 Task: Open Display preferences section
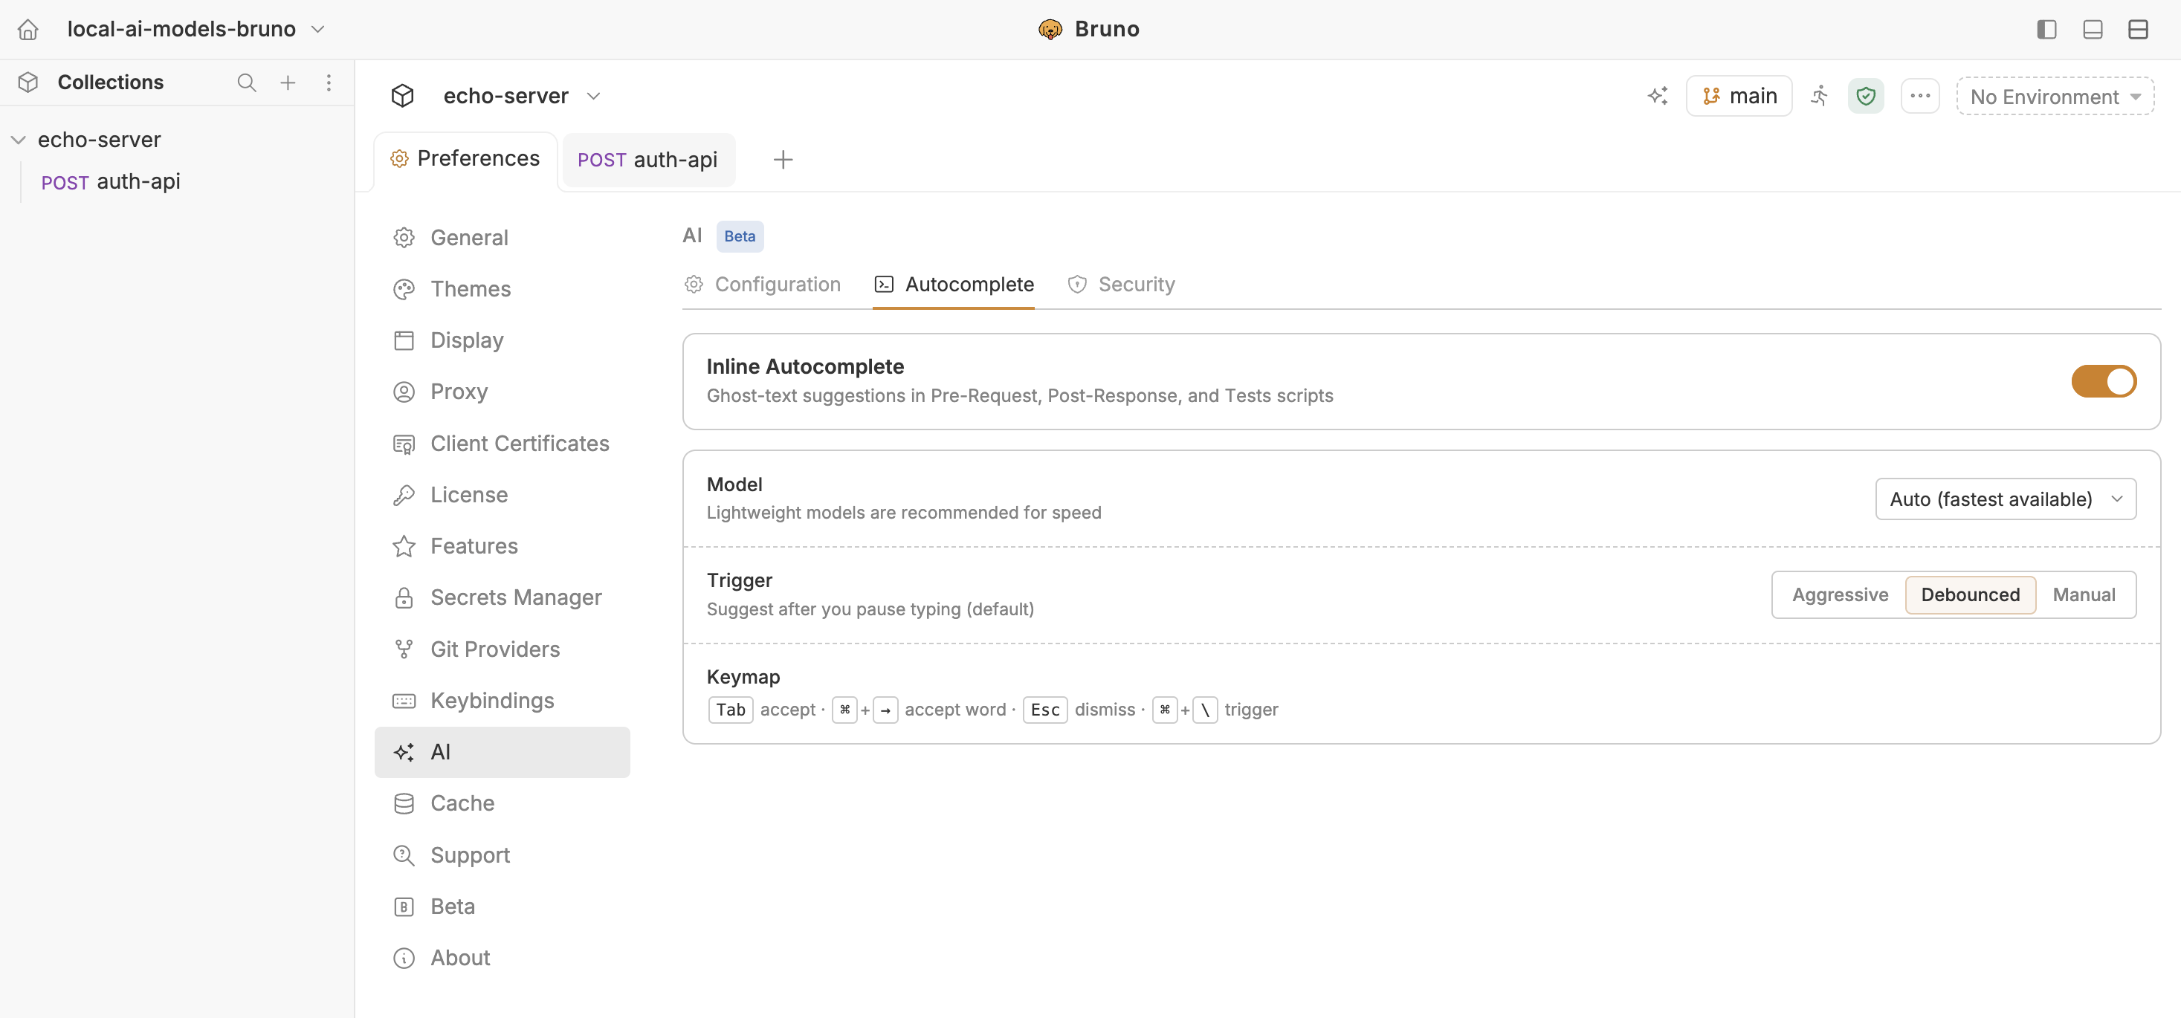click(502, 340)
